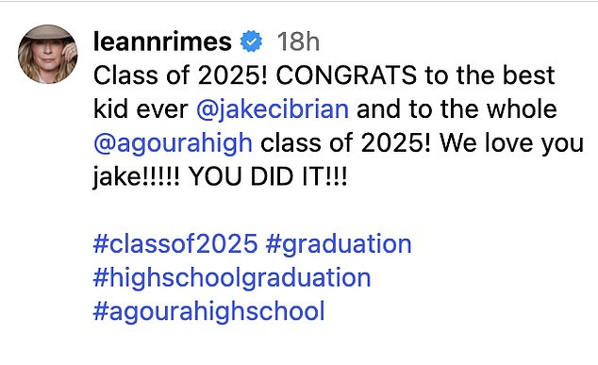The height and width of the screenshot is (365, 598).
Task: Open the #highschoolgraduation hashtag
Action: [x=232, y=278]
